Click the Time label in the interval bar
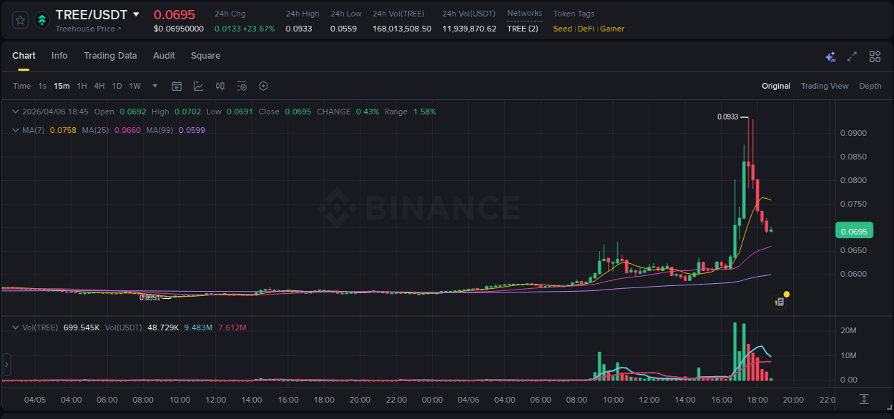This screenshot has width=894, height=419. coord(22,86)
